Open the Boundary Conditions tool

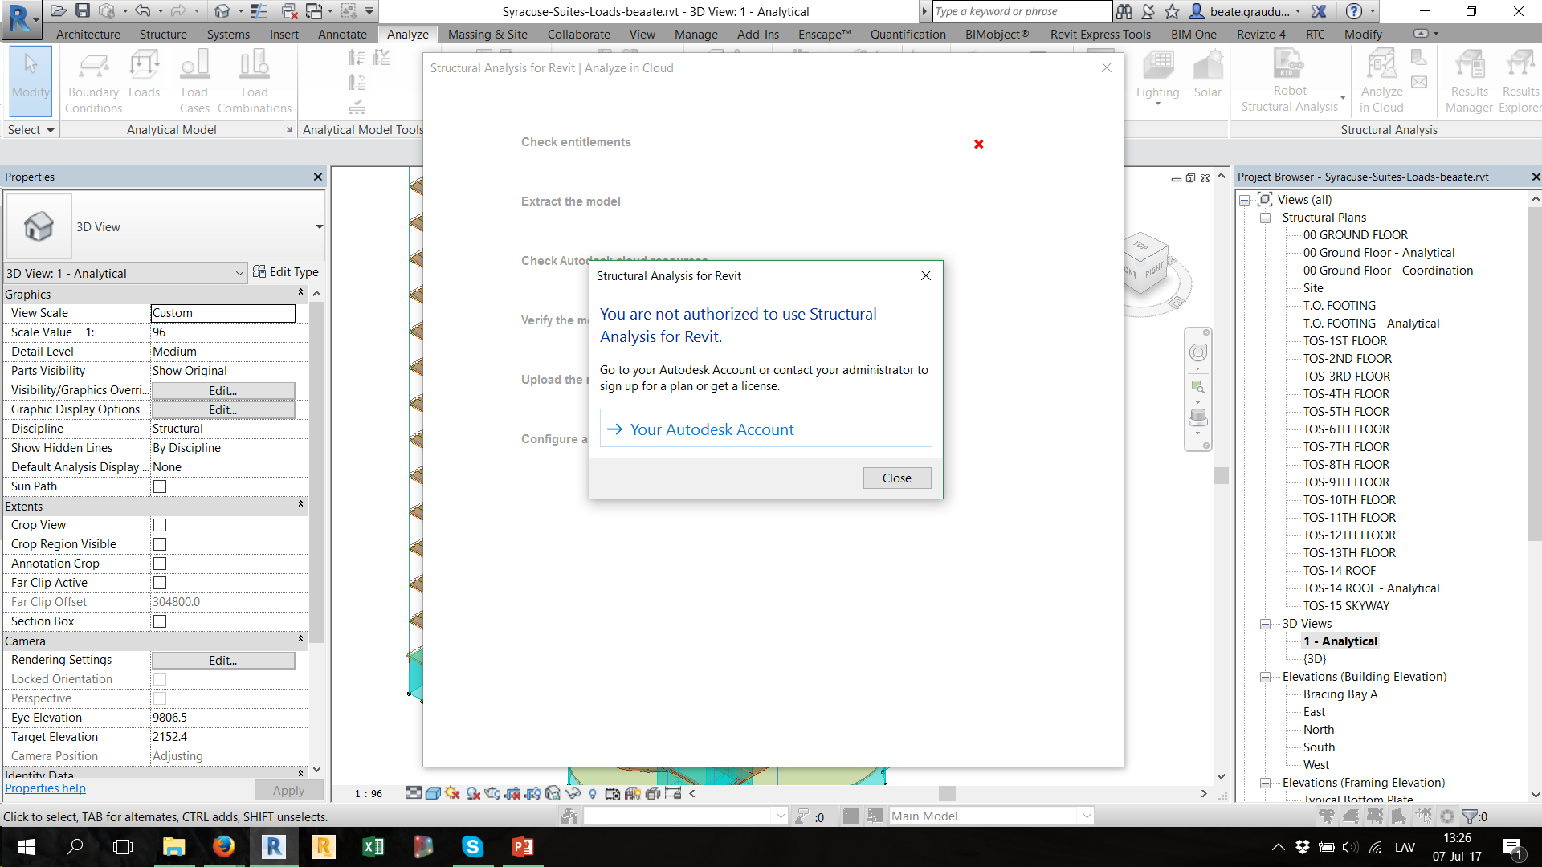click(x=92, y=80)
